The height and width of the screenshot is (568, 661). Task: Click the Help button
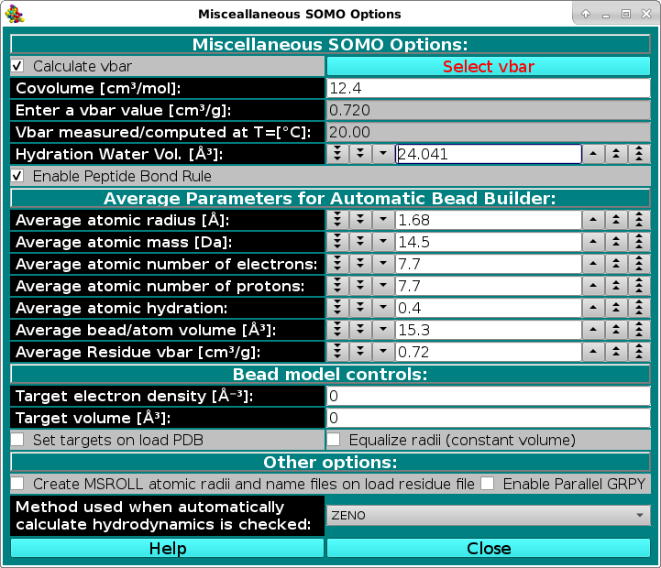click(x=167, y=548)
